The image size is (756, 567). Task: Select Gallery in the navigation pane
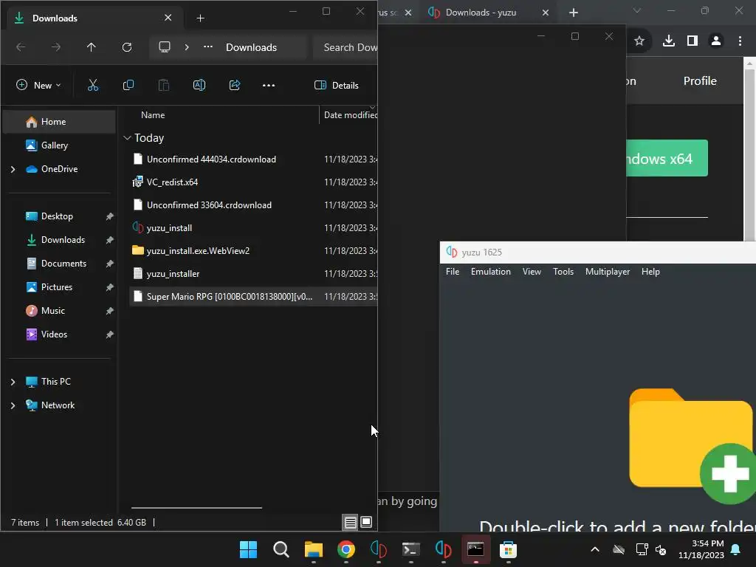(59, 145)
